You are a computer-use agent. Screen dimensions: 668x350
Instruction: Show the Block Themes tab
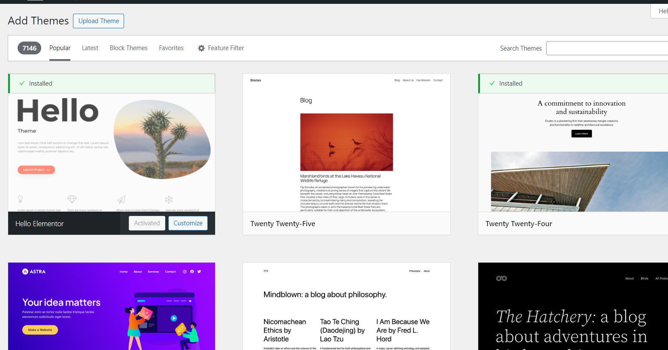[128, 48]
